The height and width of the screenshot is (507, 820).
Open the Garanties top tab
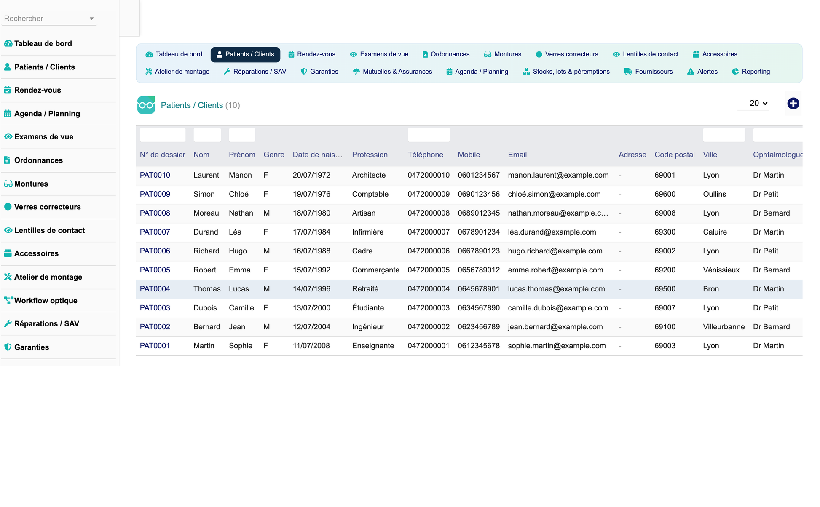point(319,72)
